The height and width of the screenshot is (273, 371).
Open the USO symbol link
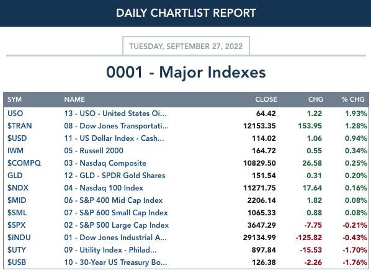[x=15, y=114]
